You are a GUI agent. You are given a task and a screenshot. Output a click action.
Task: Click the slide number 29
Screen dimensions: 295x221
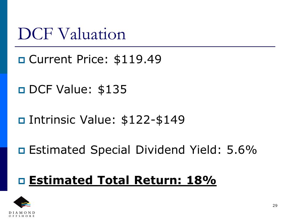(x=275, y=206)
